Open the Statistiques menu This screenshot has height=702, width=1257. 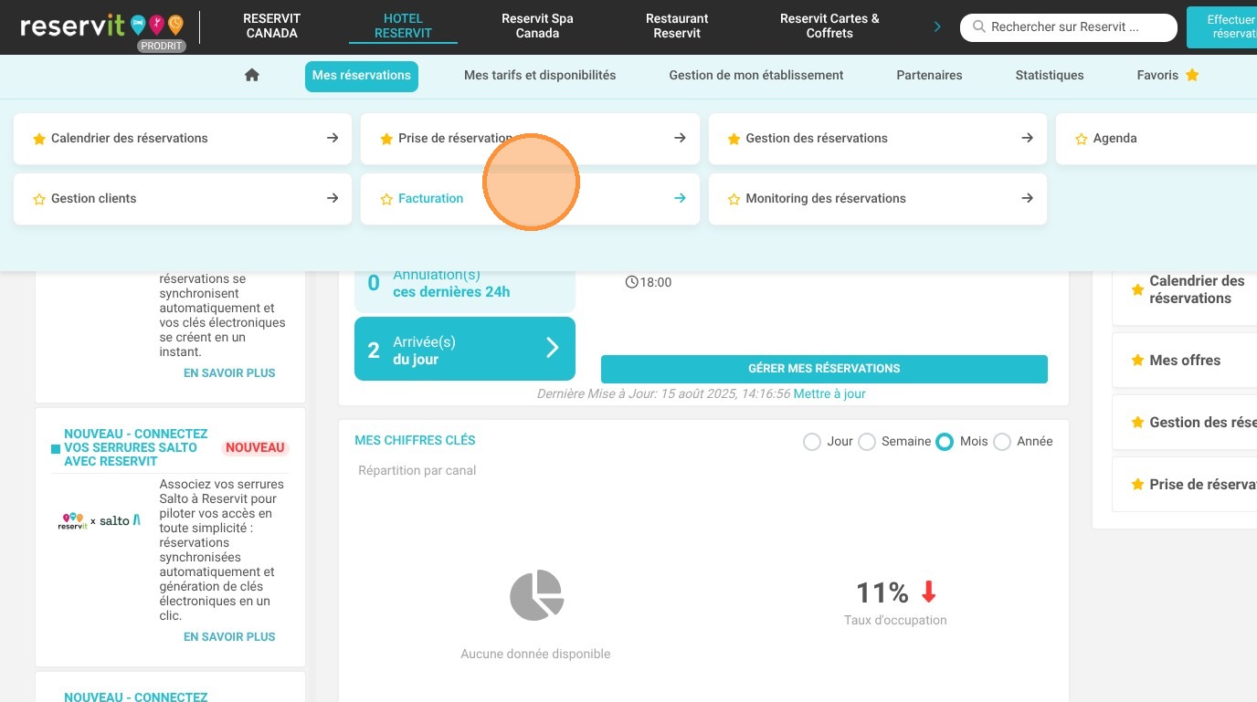(1050, 76)
